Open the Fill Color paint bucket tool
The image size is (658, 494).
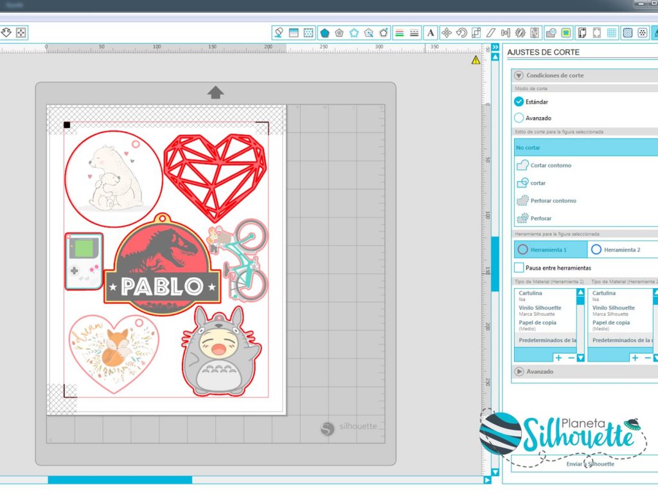tap(279, 33)
